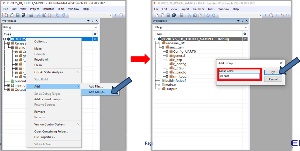Toggle checkmark beside RL78F25_TB_TOUCH_SAMPLE - Debug project row
This screenshot has height=151, width=300.
coord(245,39)
